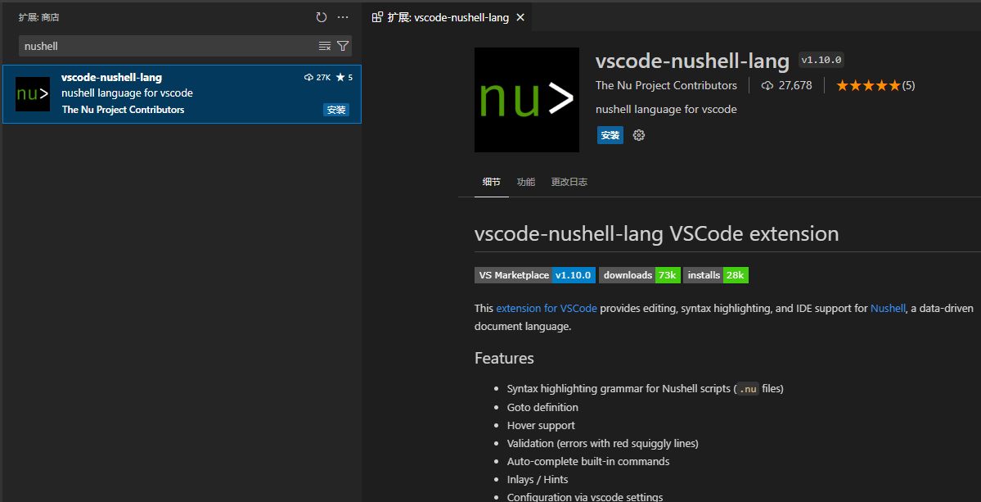Click the nu> icon in the results list
Screen dimensions: 981x502
pos(33,94)
